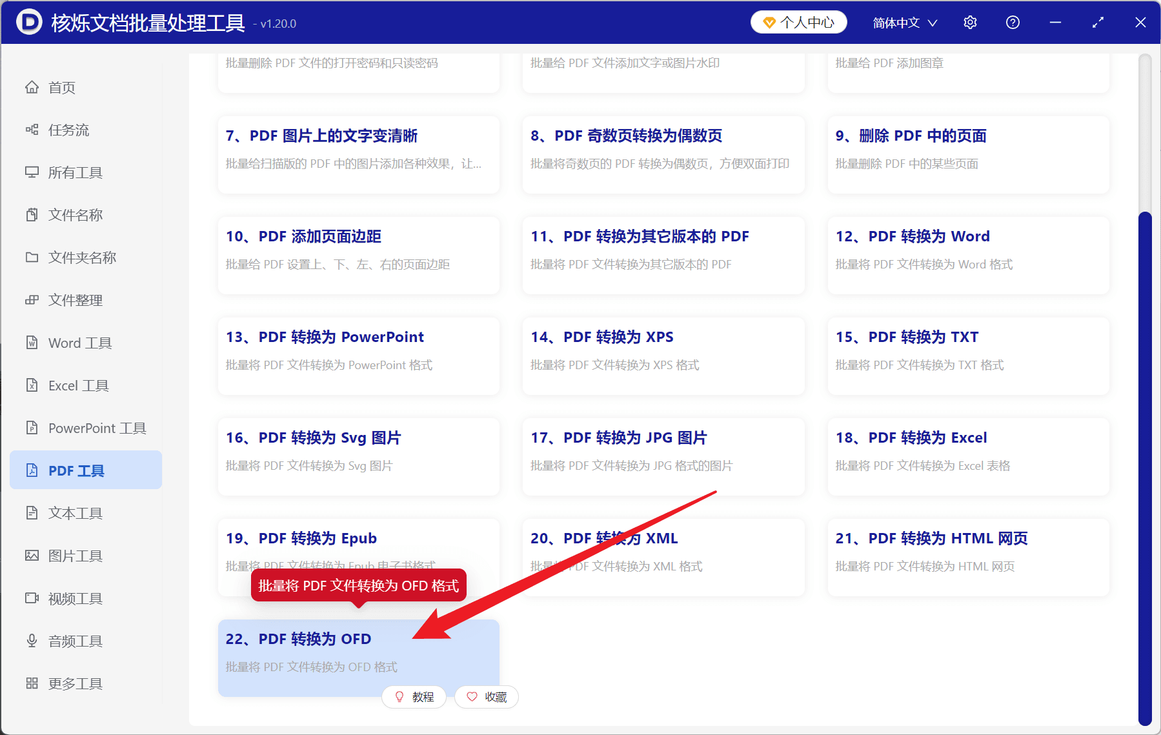Open 音频工具 (audio tools)

pyautogui.click(x=74, y=640)
